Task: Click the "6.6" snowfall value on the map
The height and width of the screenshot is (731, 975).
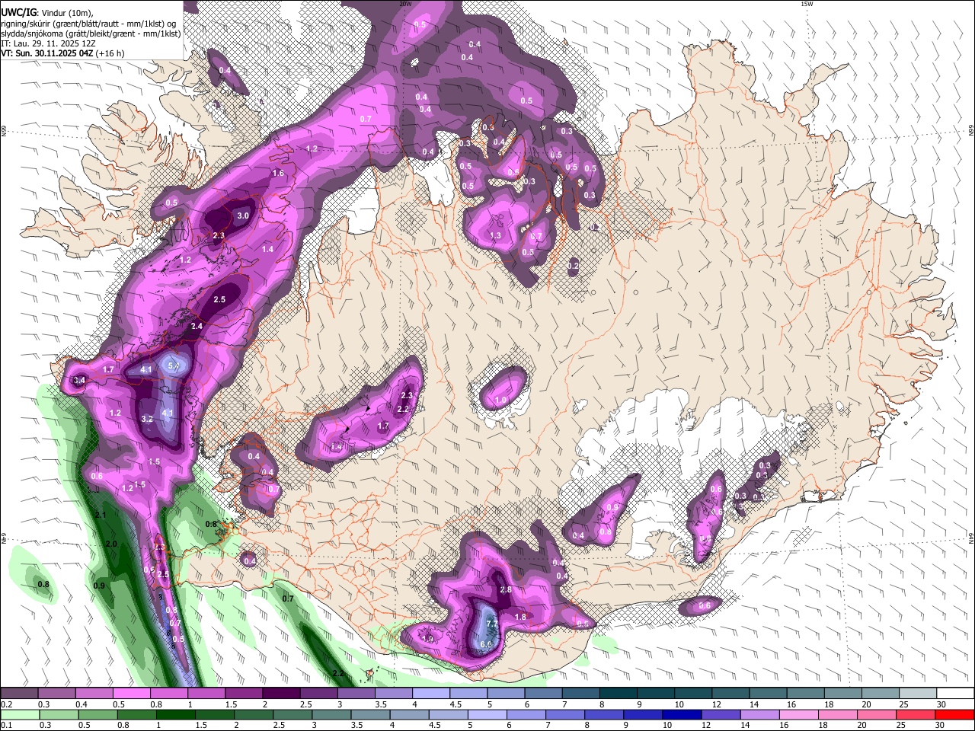Action: 487,644
